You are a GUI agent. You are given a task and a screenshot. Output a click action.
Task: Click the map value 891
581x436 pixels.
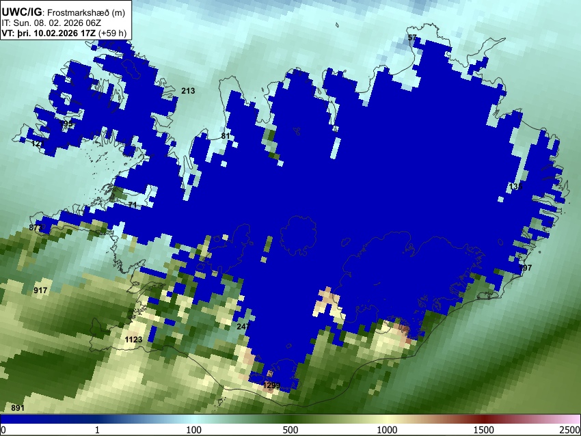pos(17,408)
